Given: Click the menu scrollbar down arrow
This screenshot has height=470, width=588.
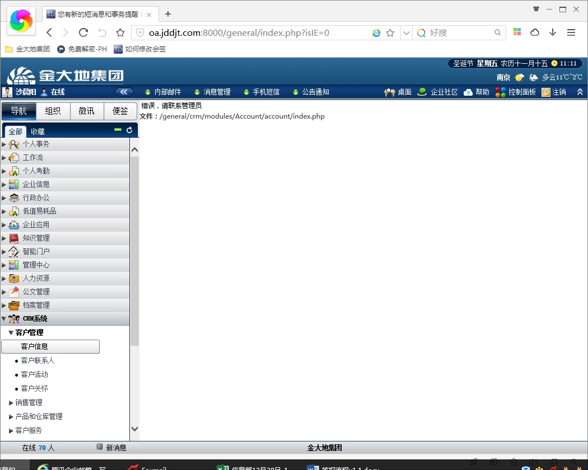Looking at the screenshot, I should 135,429.
